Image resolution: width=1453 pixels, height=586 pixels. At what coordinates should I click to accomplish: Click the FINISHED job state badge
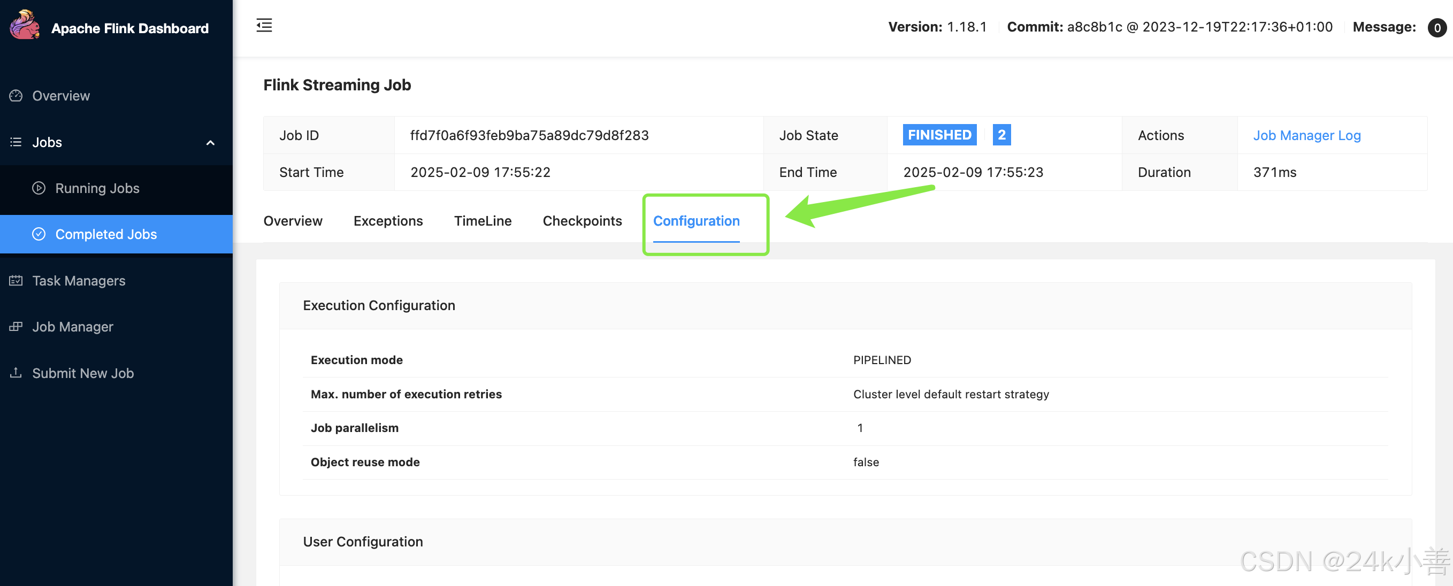(x=939, y=135)
